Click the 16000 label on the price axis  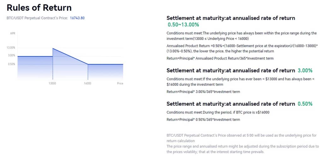coord(87,84)
